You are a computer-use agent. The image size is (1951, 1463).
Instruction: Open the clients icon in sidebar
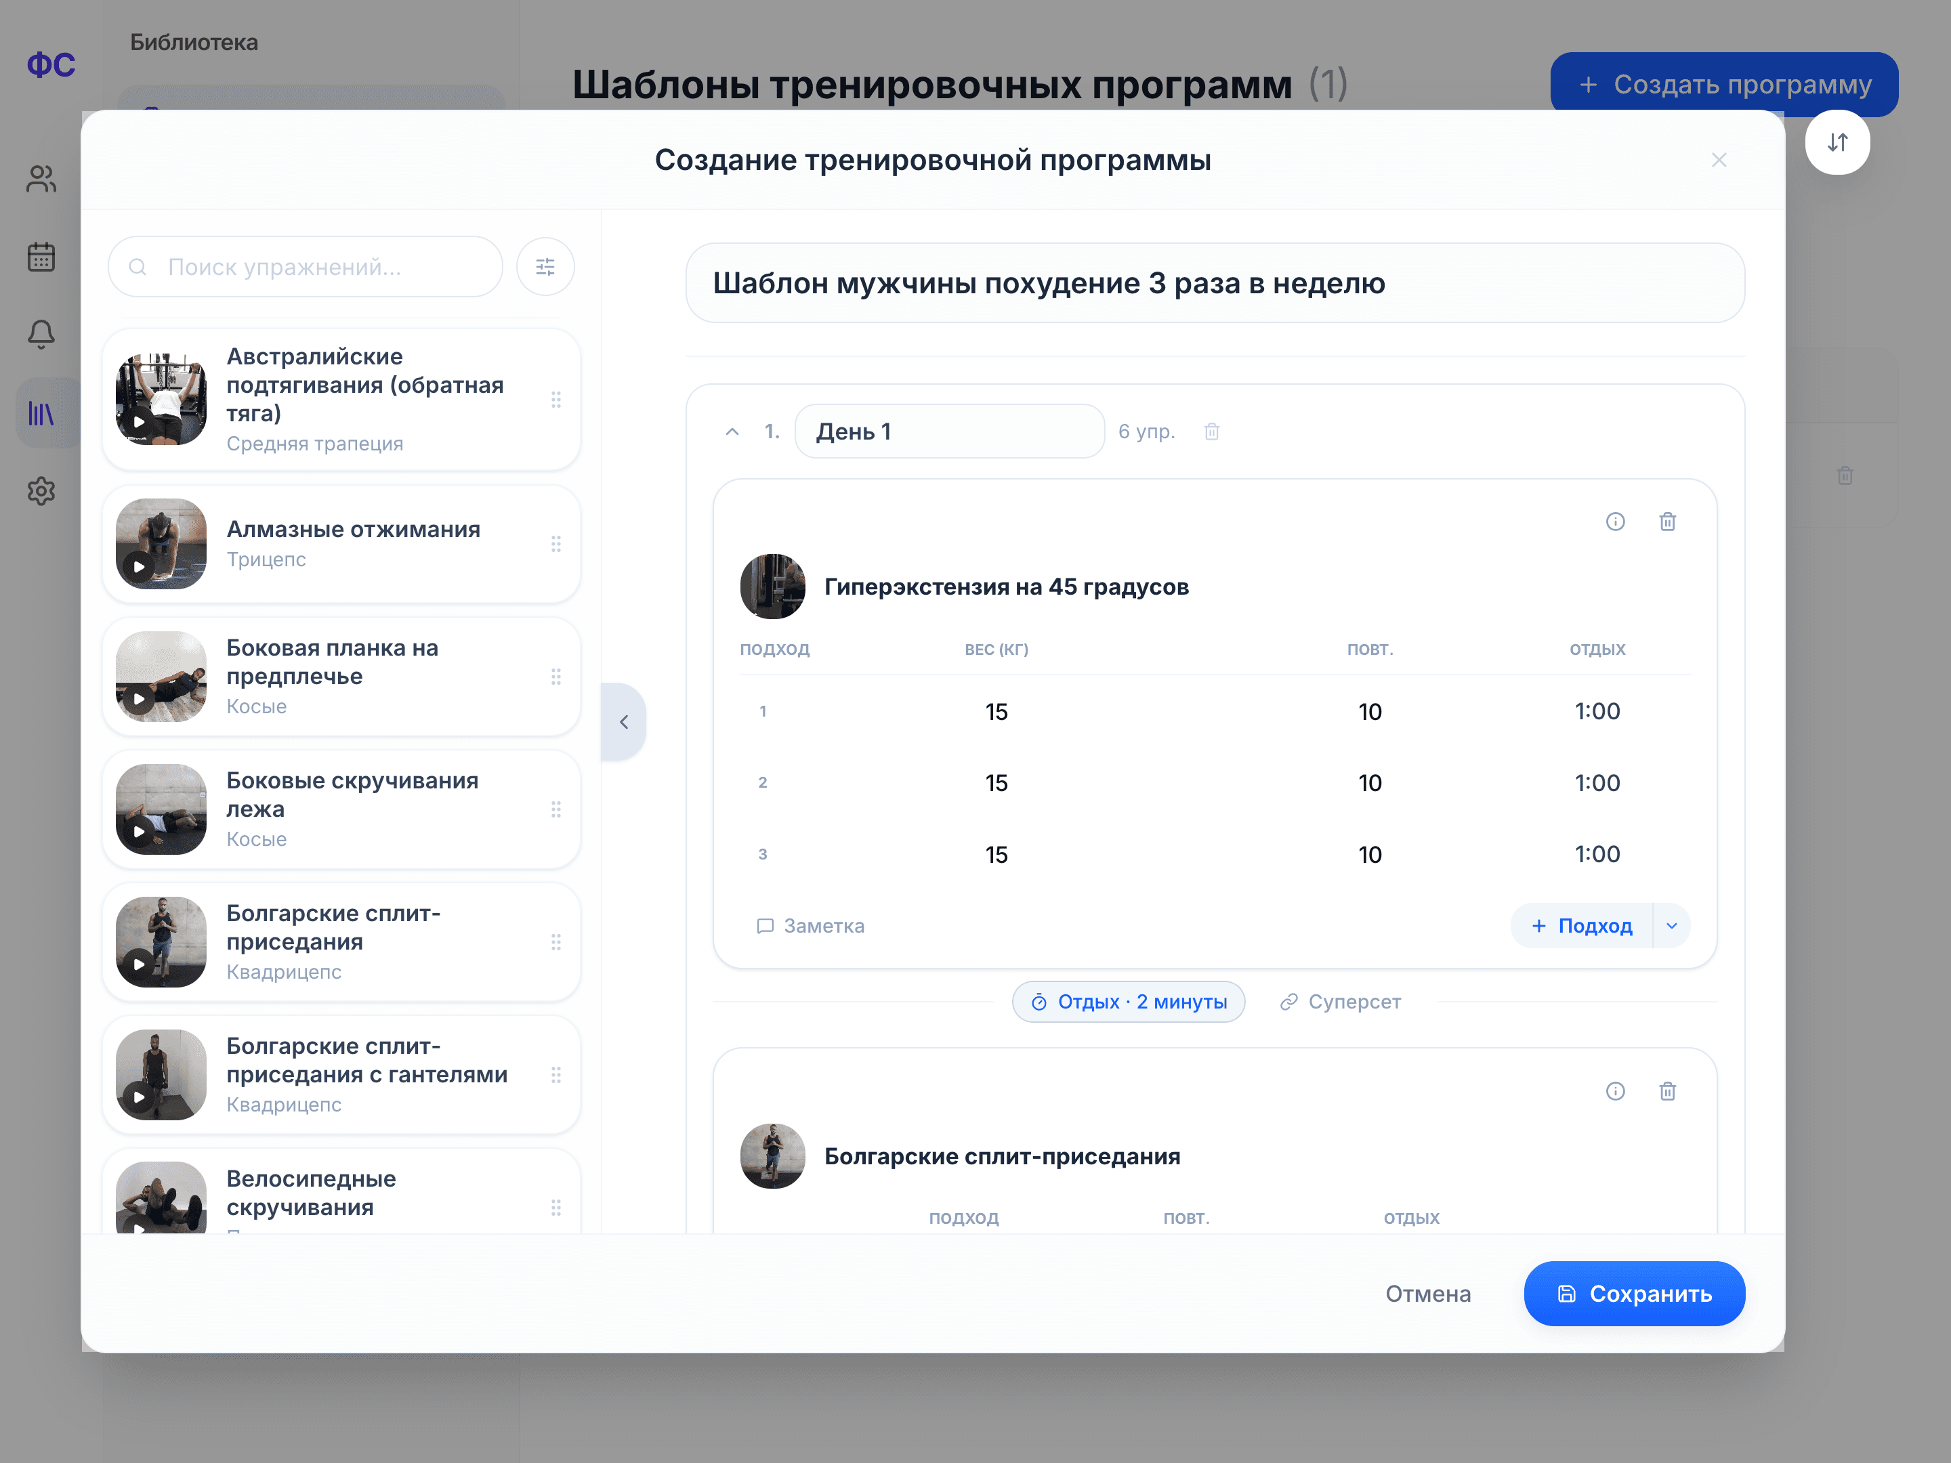[x=41, y=179]
